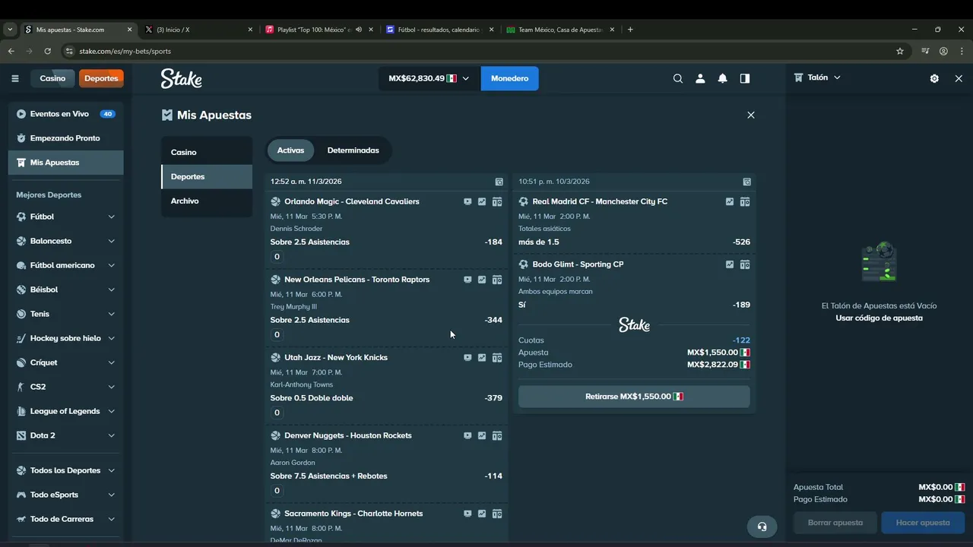Open bet slip settings gear
Viewport: 973px width, 547px height.
tap(934, 78)
